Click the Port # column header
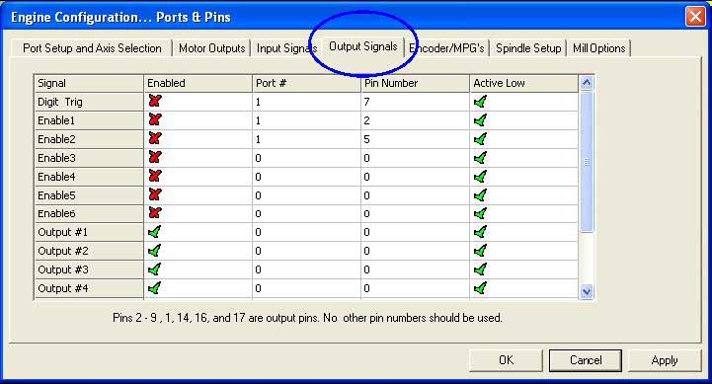This screenshot has width=712, height=384. [306, 83]
